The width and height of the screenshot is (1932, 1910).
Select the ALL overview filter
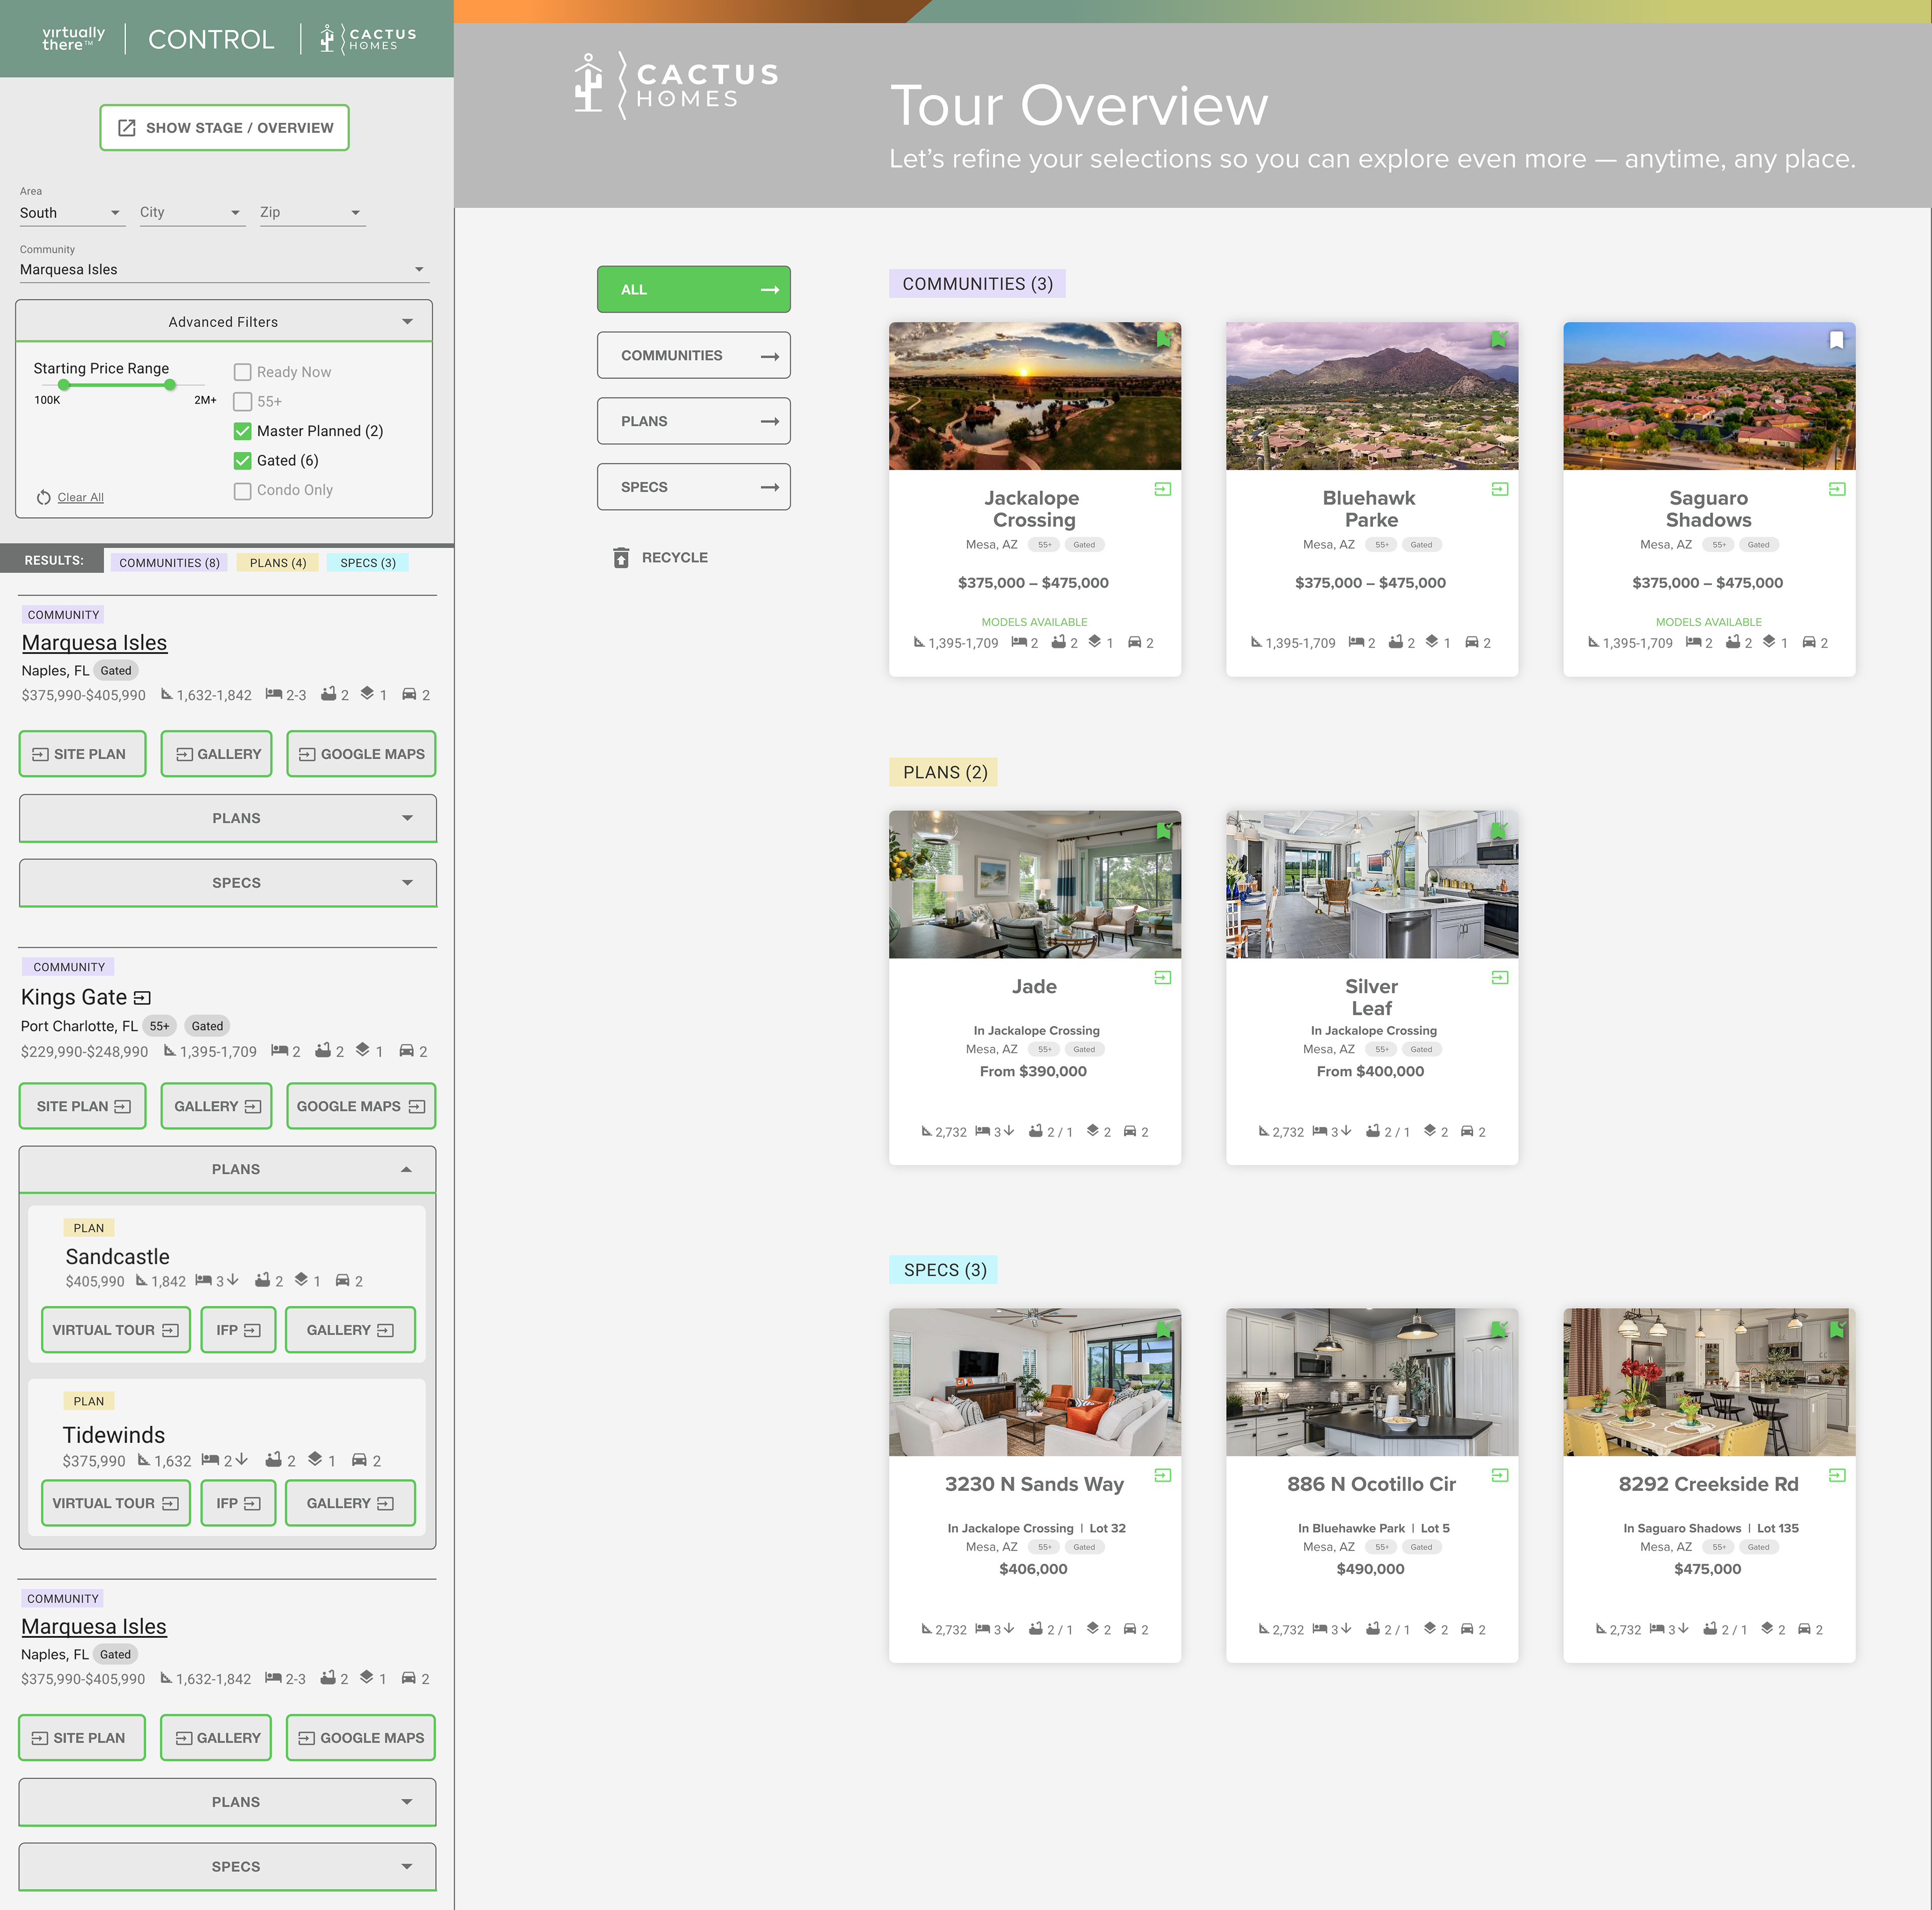[694, 290]
